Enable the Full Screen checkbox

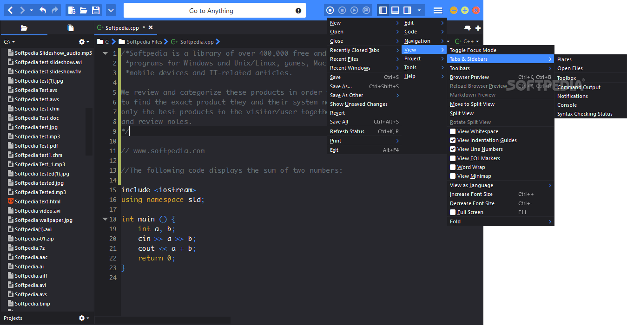(x=453, y=212)
